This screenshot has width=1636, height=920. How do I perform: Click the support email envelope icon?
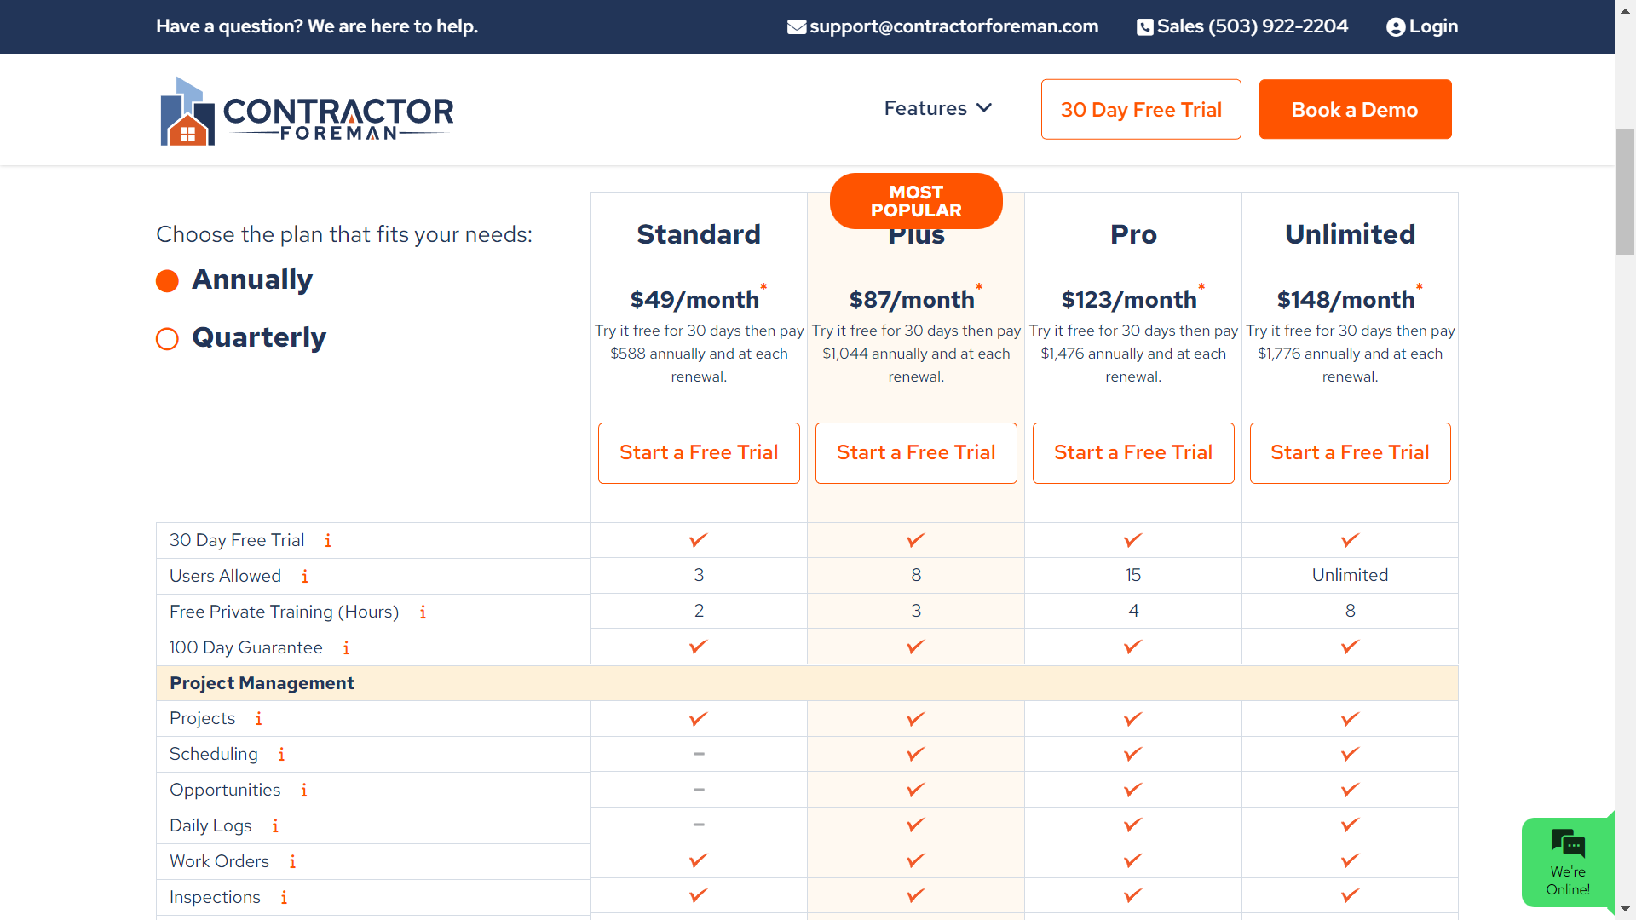pos(797,27)
